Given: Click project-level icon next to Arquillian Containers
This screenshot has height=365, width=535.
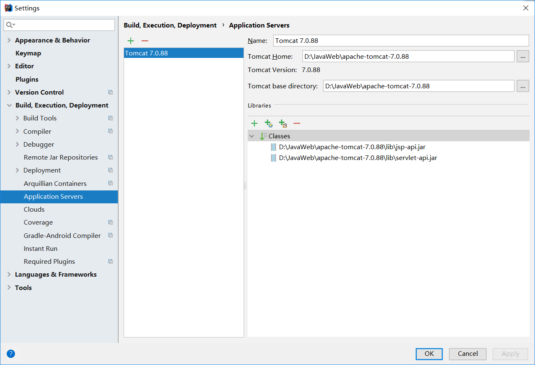Looking at the screenshot, I should click(x=110, y=183).
